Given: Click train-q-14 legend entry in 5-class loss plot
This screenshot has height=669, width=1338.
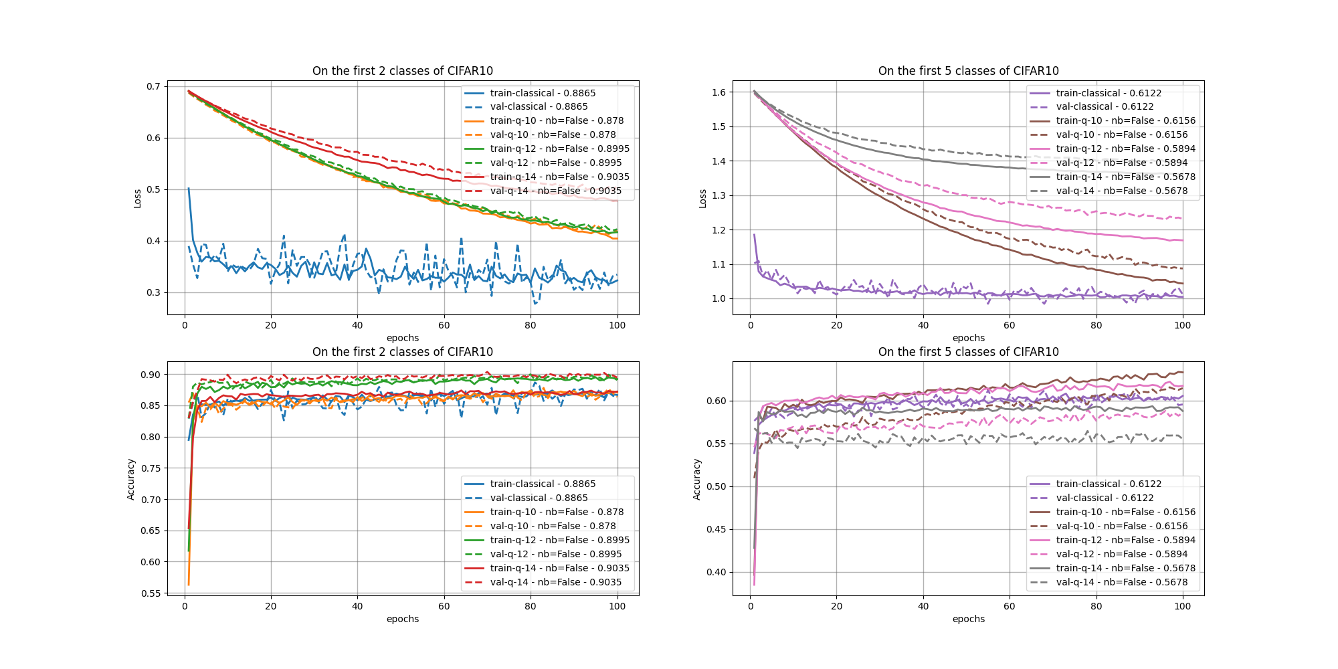Looking at the screenshot, I should (1125, 177).
